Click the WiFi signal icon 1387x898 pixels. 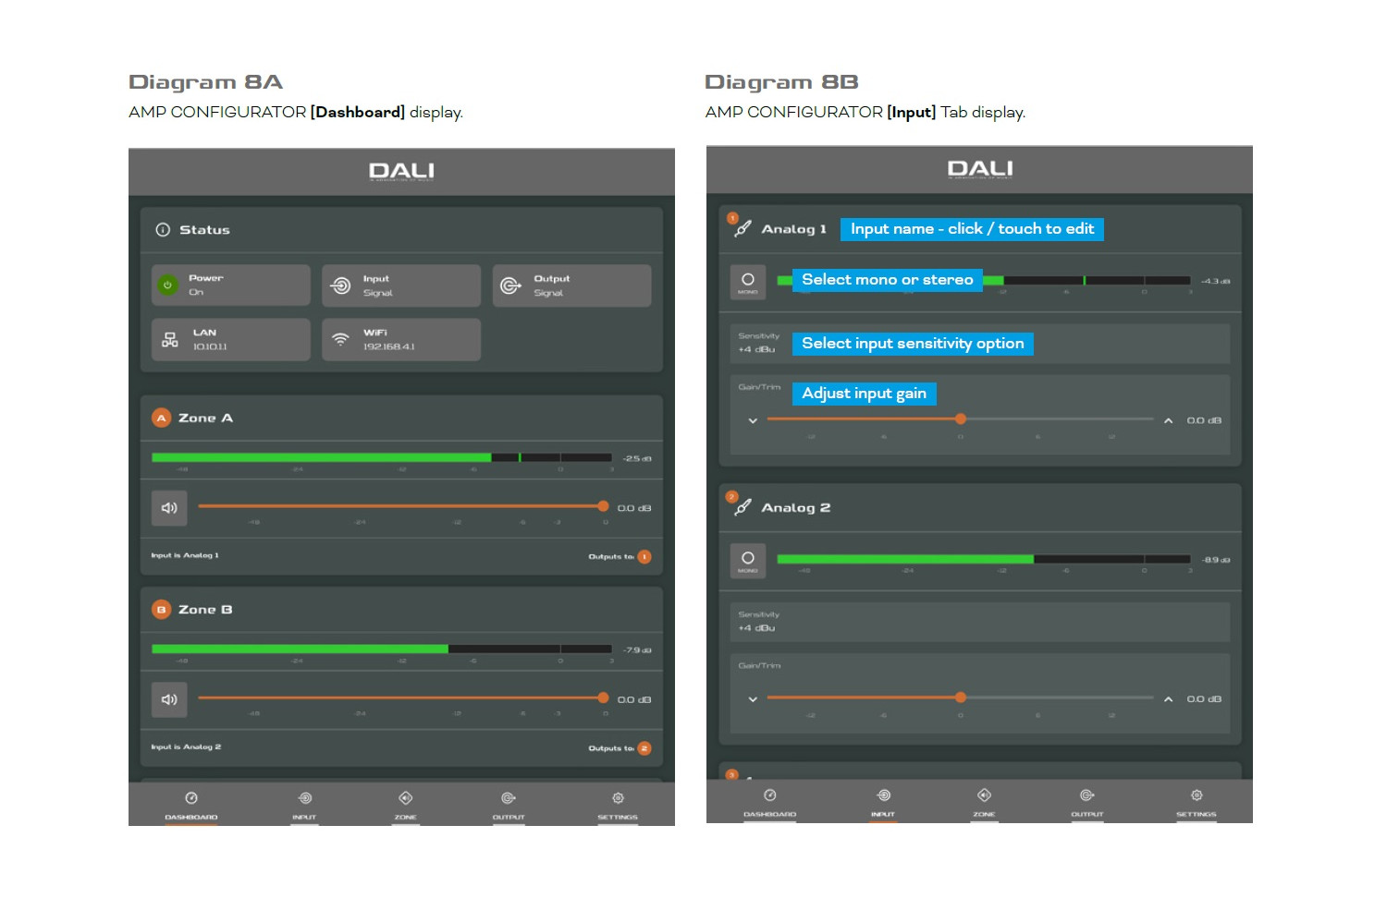341,339
